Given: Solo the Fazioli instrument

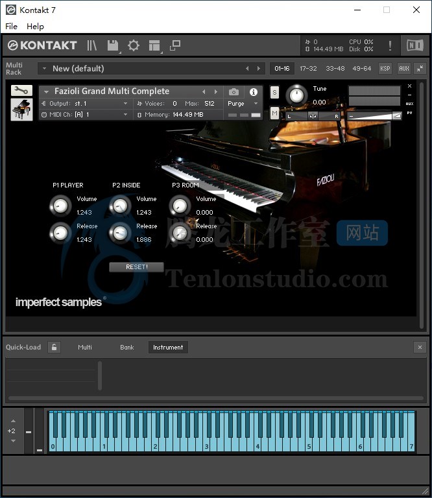Looking at the screenshot, I should 274,93.
